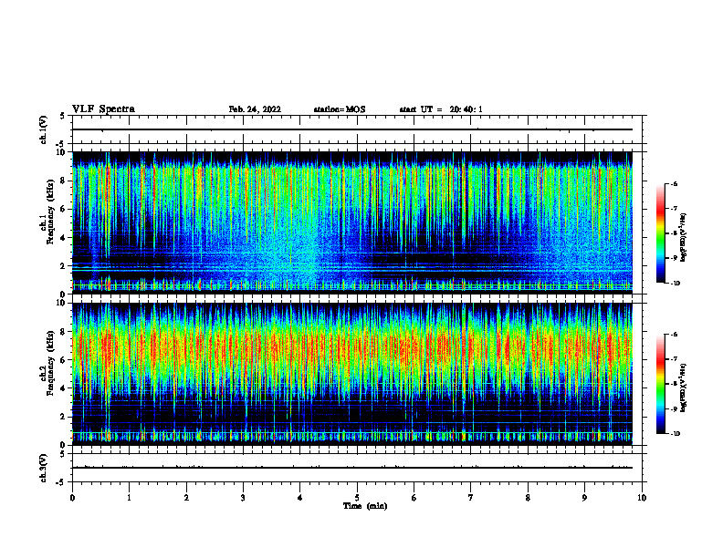Screen dimensions: 723x558
Task: Click the ch.1 voltage trace strip
Action: (x=357, y=129)
